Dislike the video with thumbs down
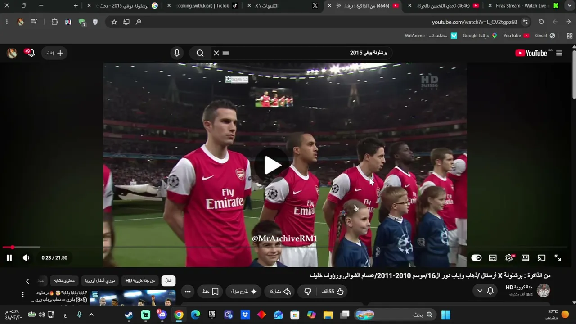Image resolution: width=576 pixels, height=324 pixels. [x=308, y=292]
